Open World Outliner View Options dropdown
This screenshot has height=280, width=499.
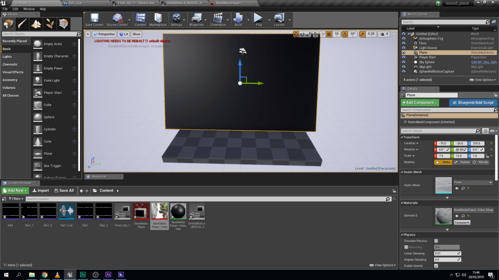tap(483, 80)
